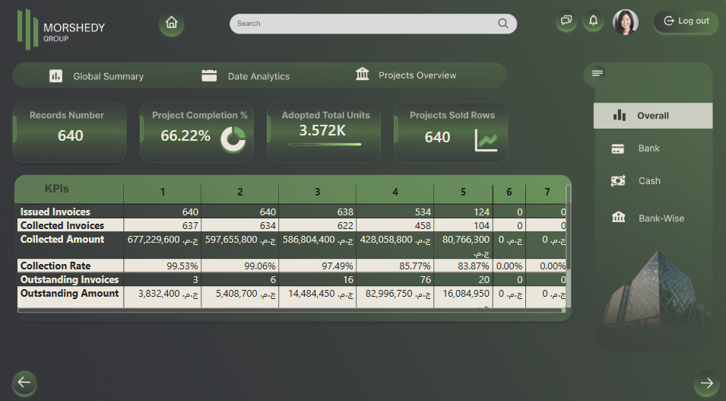Click the 82,996,750 outstanding amount cell
This screenshot has height=401, width=726.
point(395,297)
